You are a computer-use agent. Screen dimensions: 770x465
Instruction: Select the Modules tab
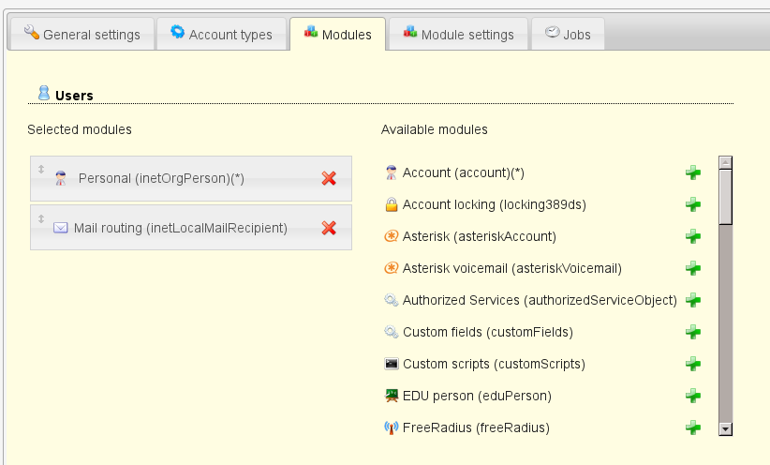coord(337,35)
